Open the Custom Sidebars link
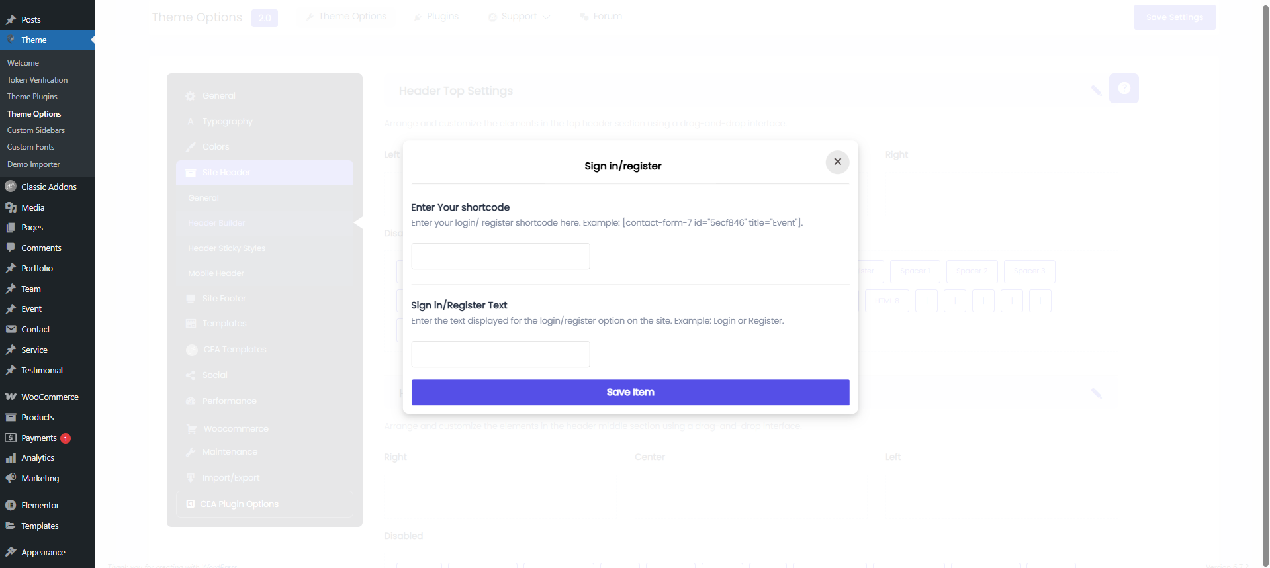 [x=36, y=130]
